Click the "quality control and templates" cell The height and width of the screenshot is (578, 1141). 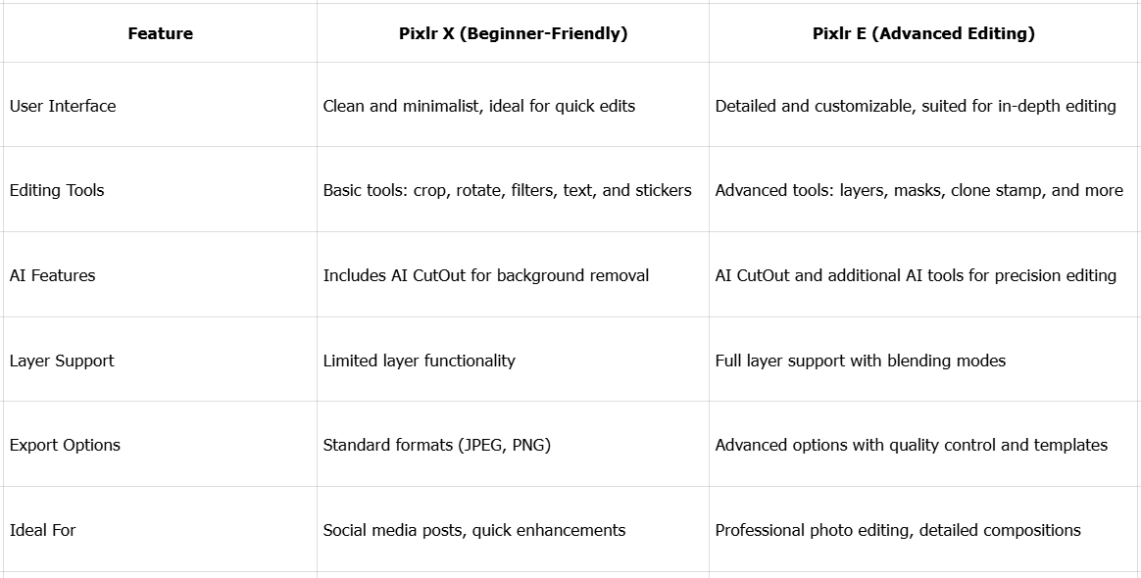pyautogui.click(x=911, y=445)
